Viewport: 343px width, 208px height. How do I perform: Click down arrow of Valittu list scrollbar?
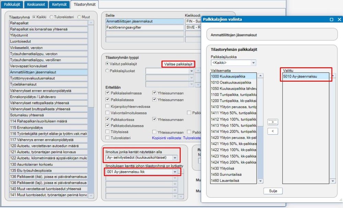333,181
